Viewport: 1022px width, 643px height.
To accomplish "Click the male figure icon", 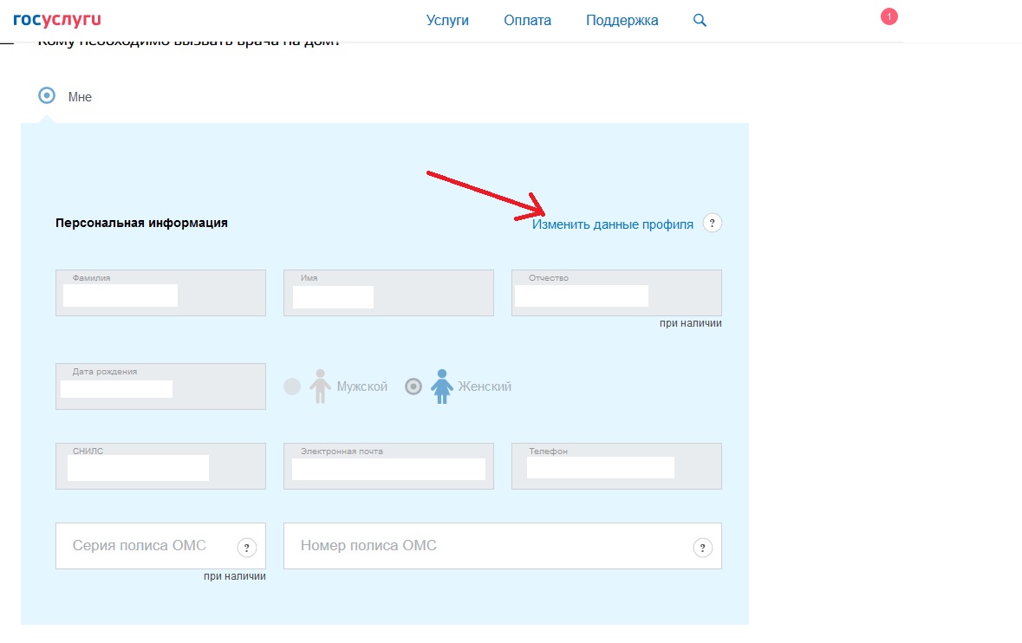I will click(x=321, y=386).
